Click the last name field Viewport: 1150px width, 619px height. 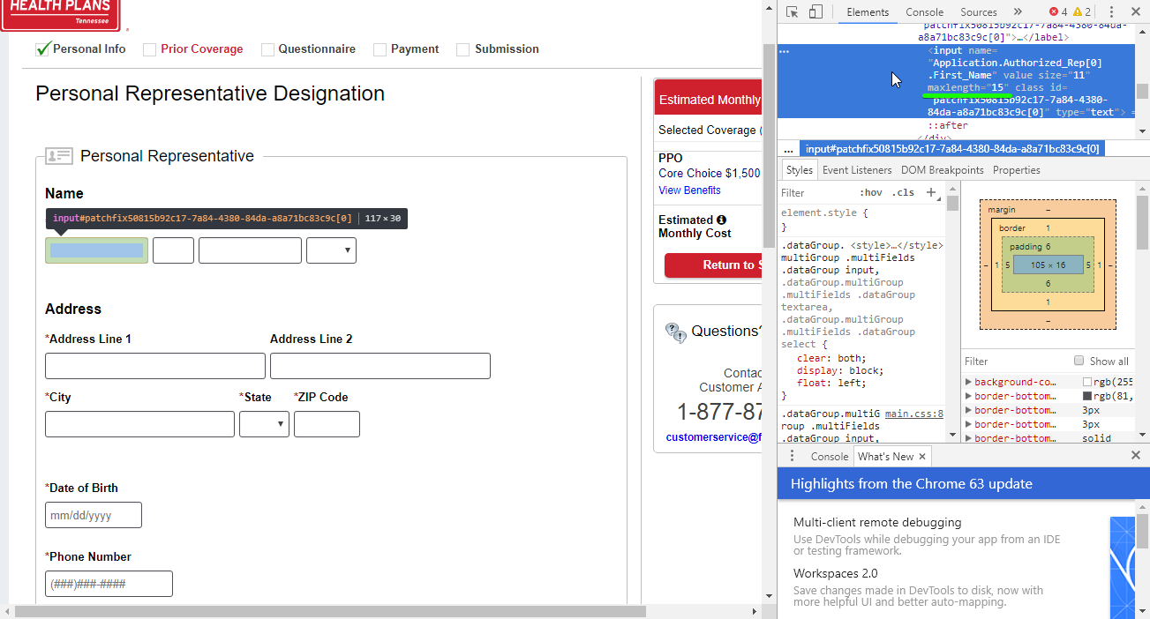250,250
